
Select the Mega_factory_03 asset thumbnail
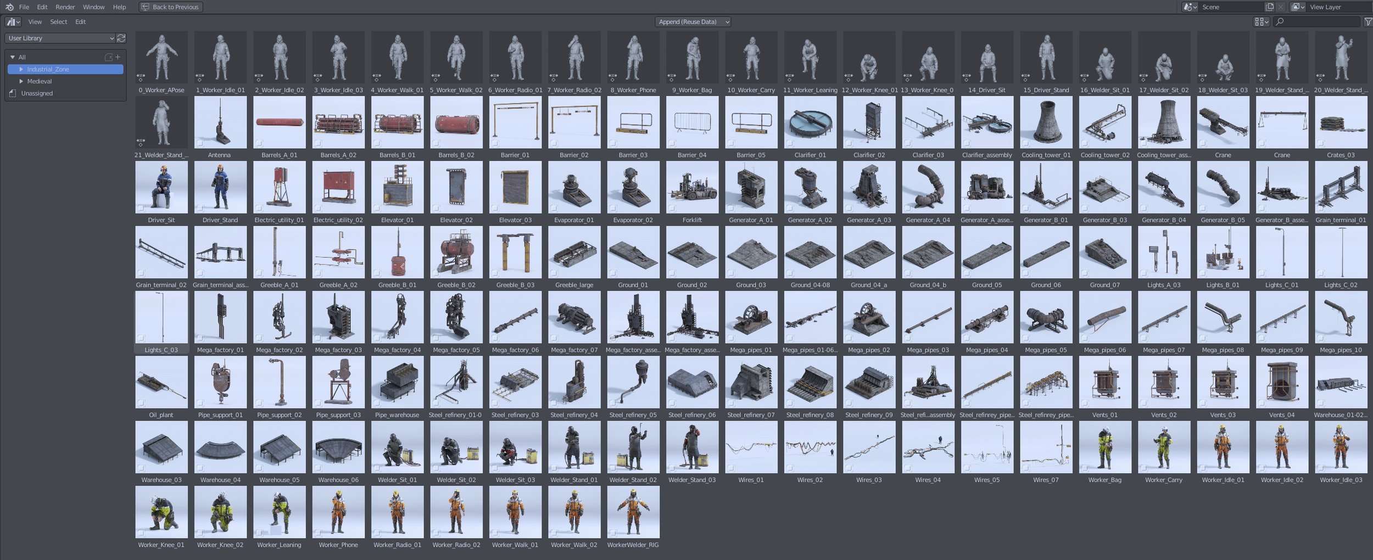click(x=338, y=317)
